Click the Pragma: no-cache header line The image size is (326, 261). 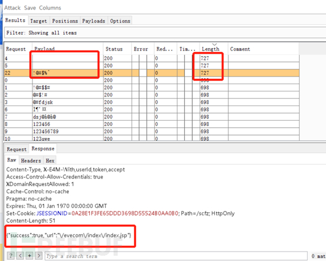[x=29, y=199]
